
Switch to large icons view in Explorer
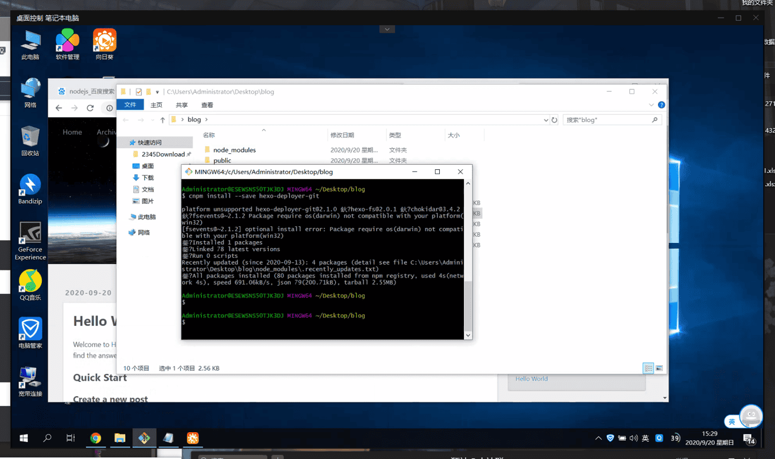tap(659, 369)
